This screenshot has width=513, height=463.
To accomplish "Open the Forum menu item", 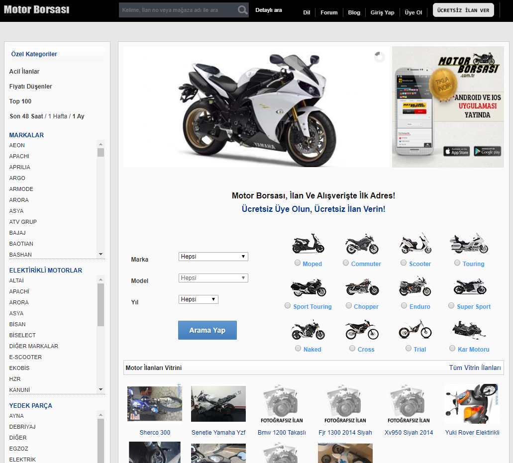I will pyautogui.click(x=329, y=12).
